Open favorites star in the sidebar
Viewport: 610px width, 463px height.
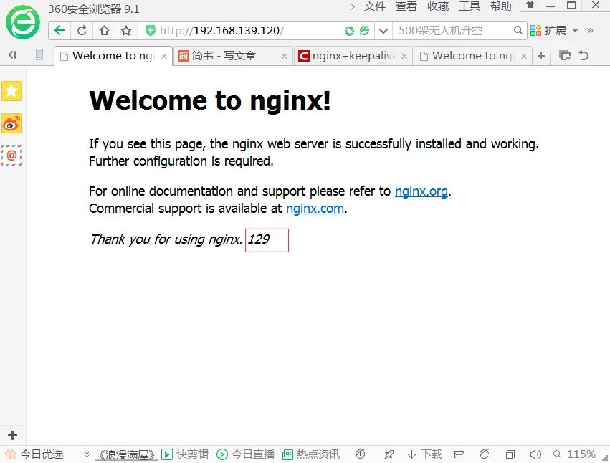[11, 91]
